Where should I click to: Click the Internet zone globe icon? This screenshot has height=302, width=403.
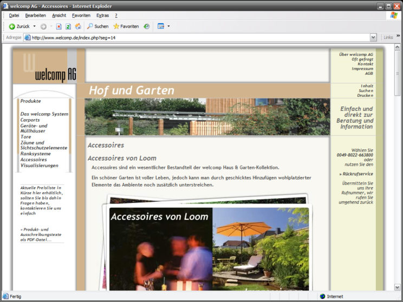click(x=322, y=297)
